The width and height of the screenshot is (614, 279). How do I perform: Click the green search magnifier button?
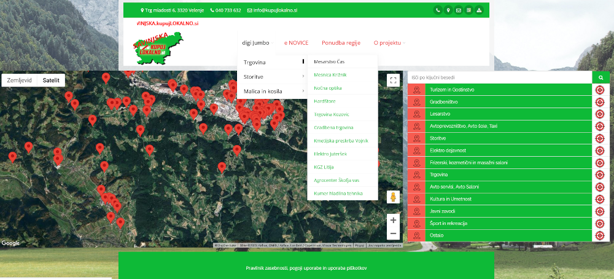coord(600,77)
